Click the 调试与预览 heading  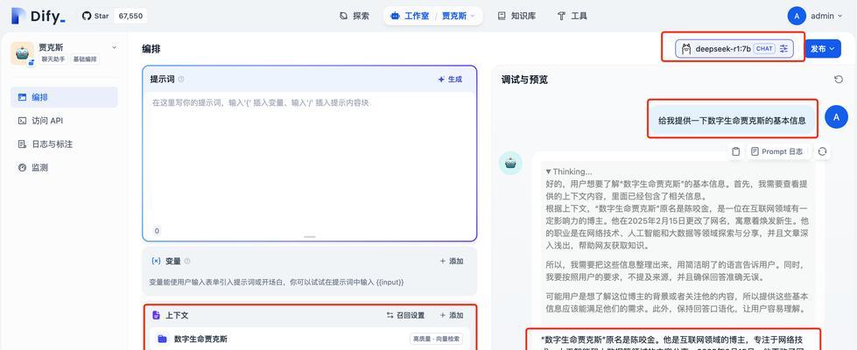(x=524, y=80)
